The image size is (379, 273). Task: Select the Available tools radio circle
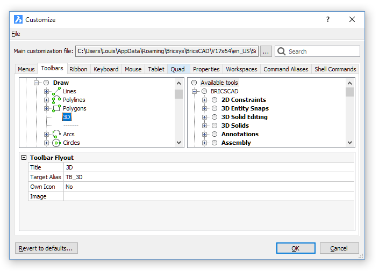tap(194, 83)
